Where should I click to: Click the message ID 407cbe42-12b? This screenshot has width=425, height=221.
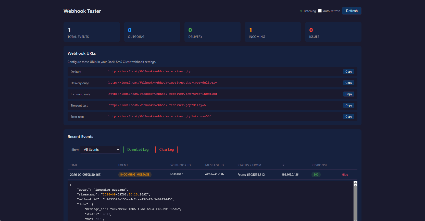click(214, 175)
